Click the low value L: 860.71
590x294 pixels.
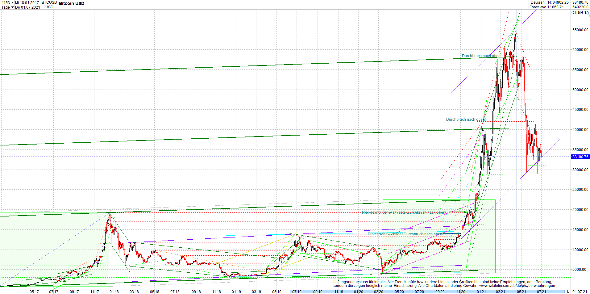pyautogui.click(x=556, y=7)
